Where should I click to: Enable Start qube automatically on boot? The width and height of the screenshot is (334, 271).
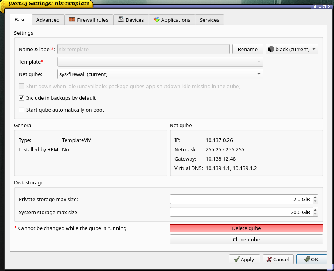coord(21,110)
